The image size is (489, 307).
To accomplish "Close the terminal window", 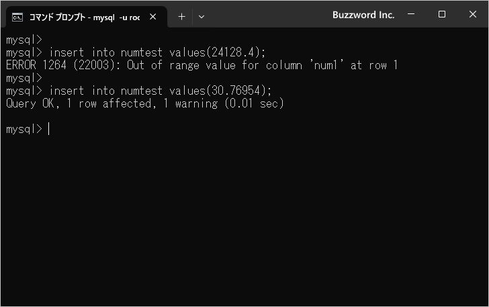I will click(x=473, y=14).
